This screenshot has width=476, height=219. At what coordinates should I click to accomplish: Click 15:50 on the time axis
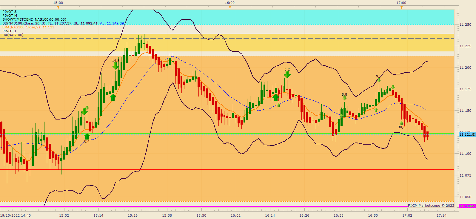pos(201,215)
